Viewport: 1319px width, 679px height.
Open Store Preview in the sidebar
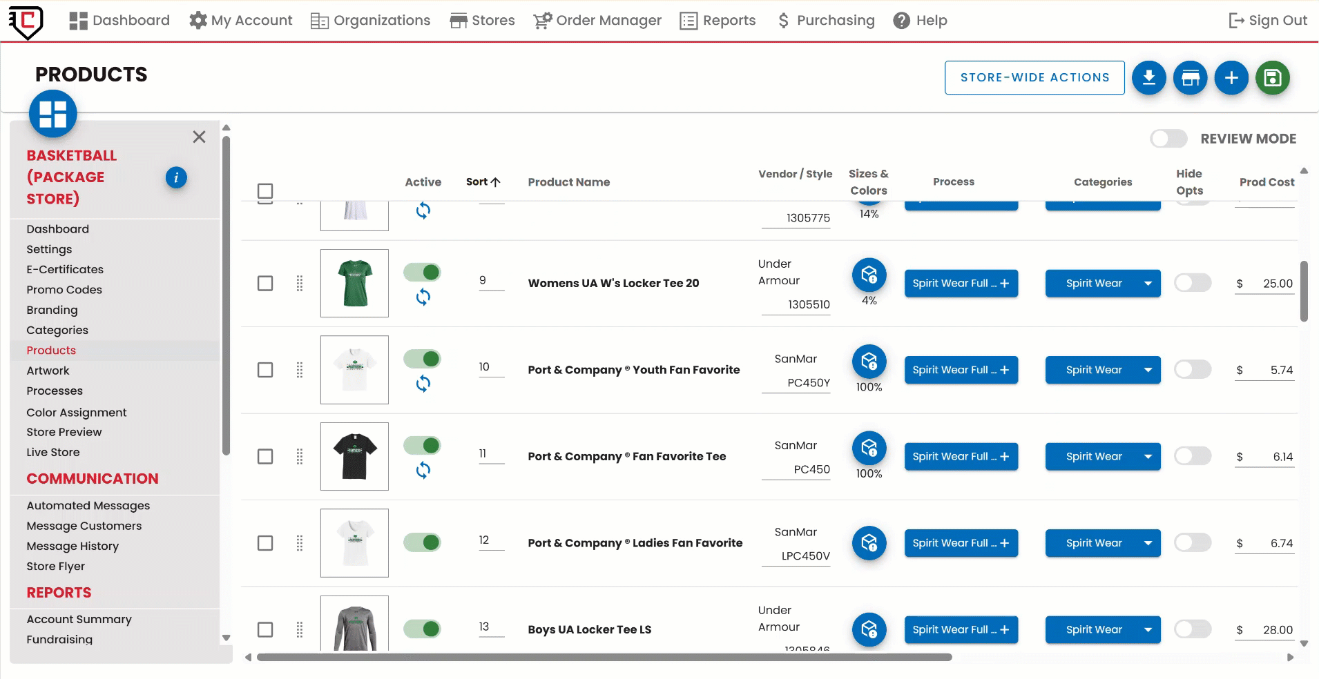click(x=64, y=432)
